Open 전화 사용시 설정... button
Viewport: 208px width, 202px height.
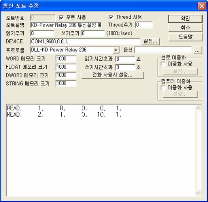coord(112,75)
